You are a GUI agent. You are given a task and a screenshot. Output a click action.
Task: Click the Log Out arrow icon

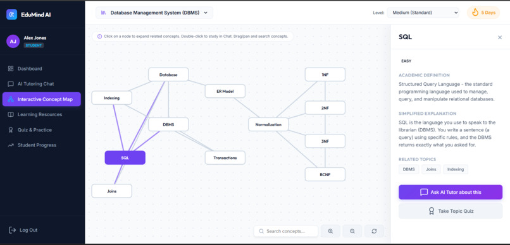pos(13,230)
